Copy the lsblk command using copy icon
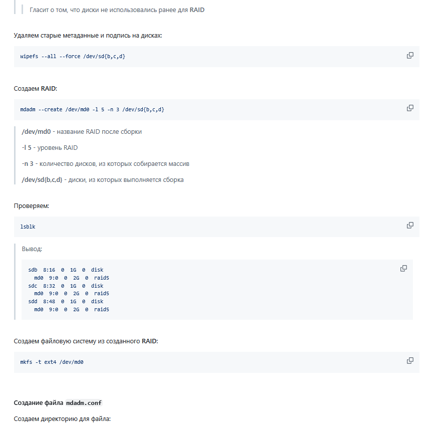Viewport: 424px width, 429px height. (x=410, y=226)
